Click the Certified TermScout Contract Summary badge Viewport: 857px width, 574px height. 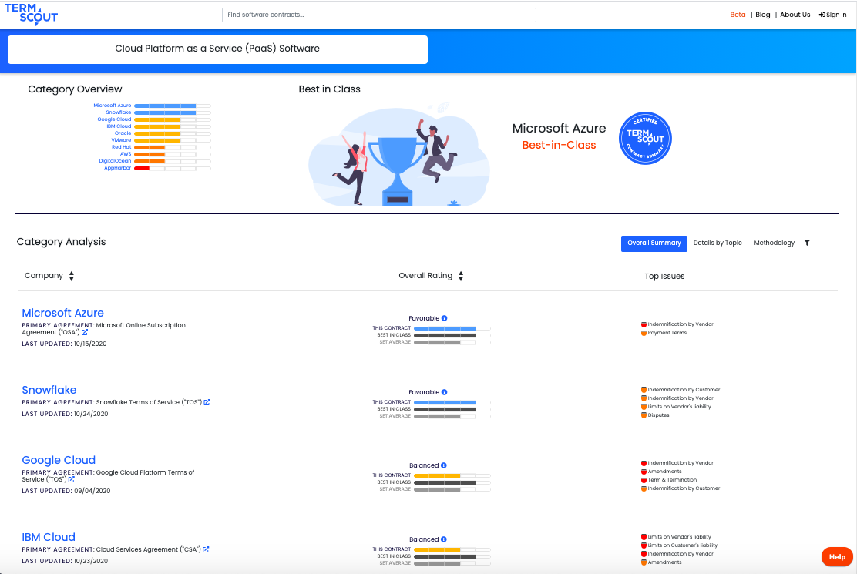click(x=645, y=138)
